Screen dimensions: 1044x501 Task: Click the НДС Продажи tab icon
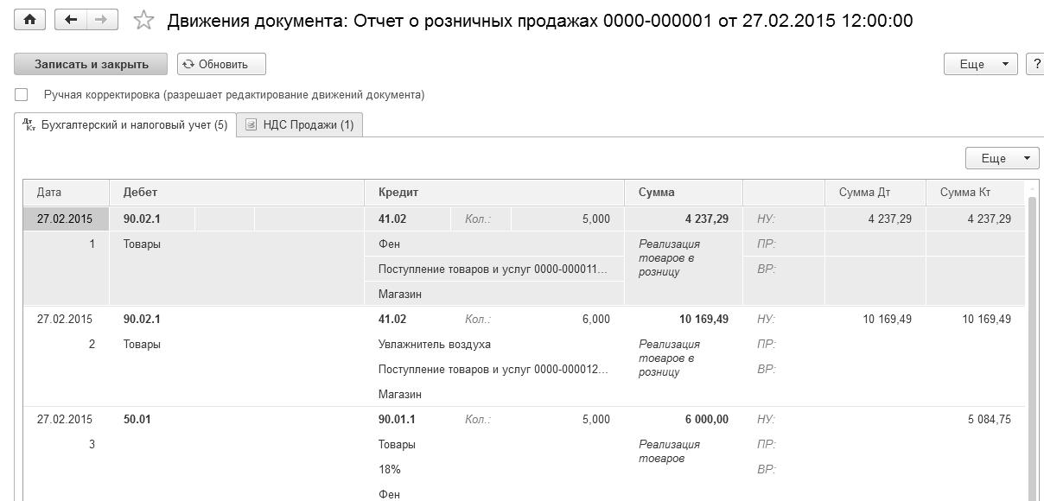(x=251, y=125)
